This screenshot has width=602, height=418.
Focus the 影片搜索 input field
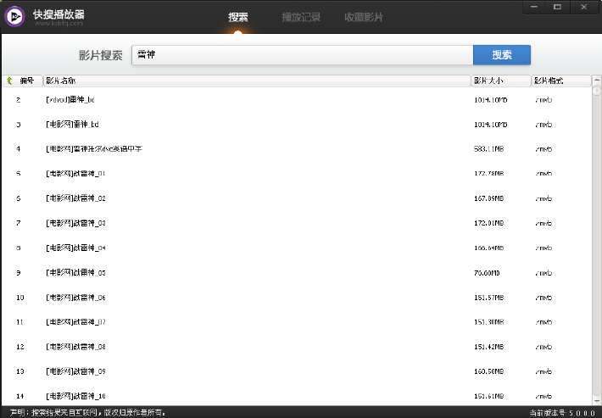[302, 55]
